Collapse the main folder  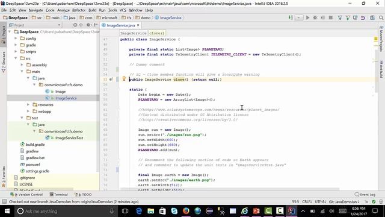pos(22,71)
